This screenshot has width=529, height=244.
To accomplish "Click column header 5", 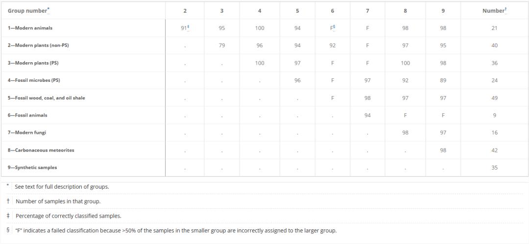I will [x=297, y=11].
